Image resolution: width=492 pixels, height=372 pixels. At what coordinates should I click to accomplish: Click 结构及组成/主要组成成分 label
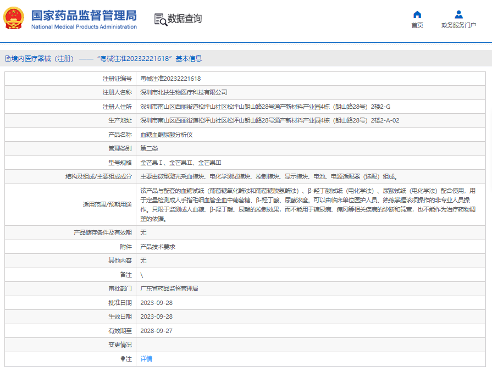[98, 176]
